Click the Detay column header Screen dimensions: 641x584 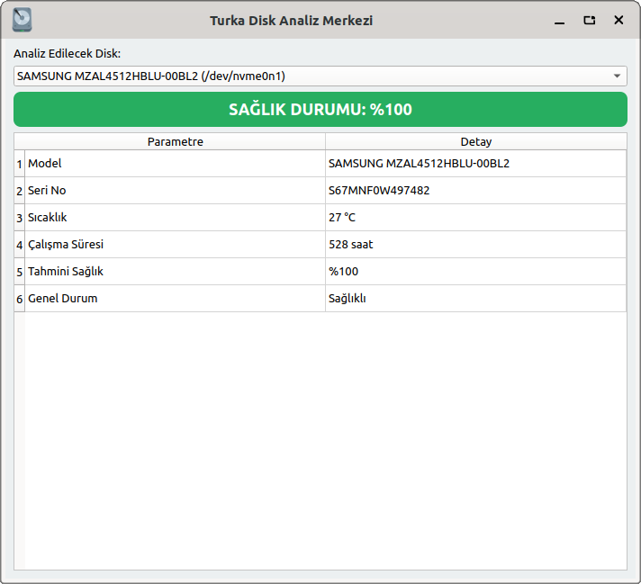(475, 141)
